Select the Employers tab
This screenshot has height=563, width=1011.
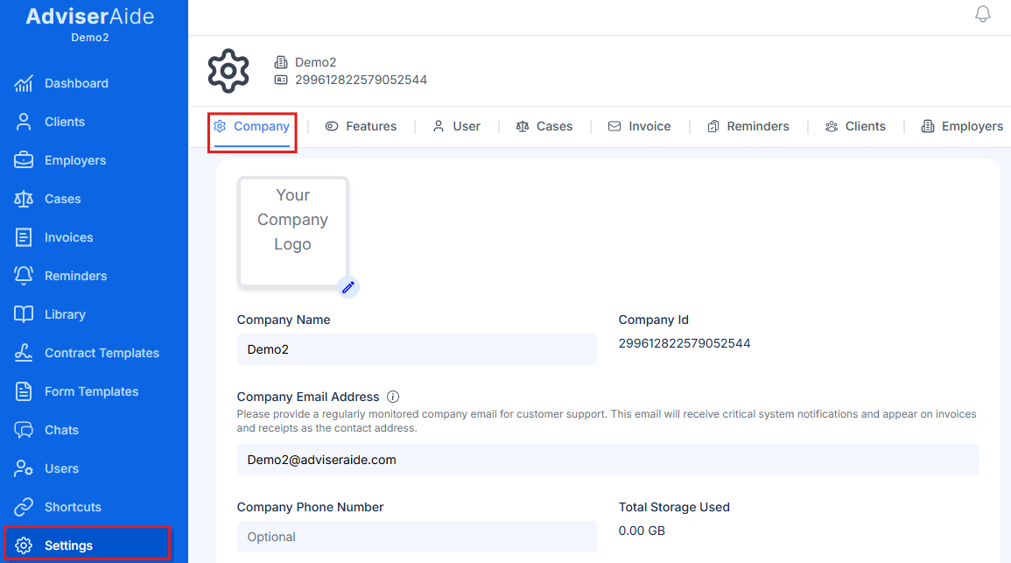point(961,126)
